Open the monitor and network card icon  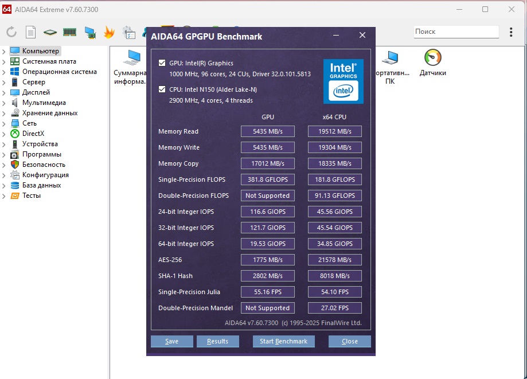(89, 33)
